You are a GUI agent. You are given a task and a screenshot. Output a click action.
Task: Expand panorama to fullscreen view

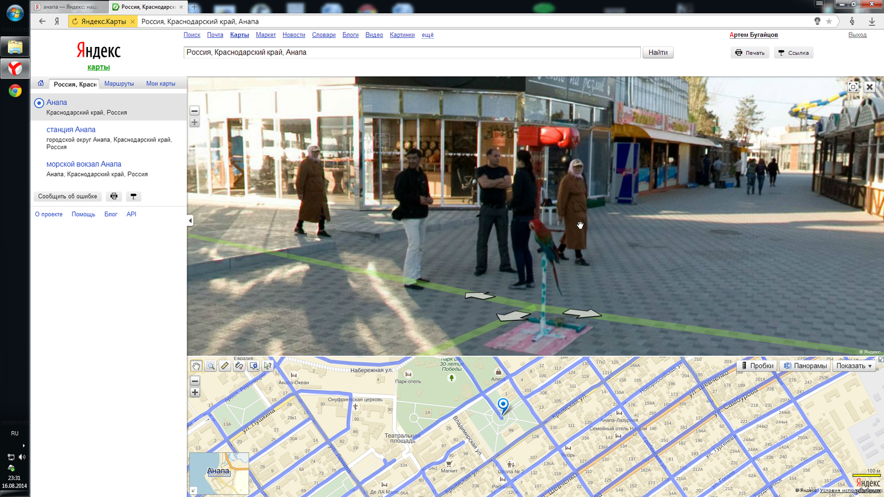pos(853,87)
